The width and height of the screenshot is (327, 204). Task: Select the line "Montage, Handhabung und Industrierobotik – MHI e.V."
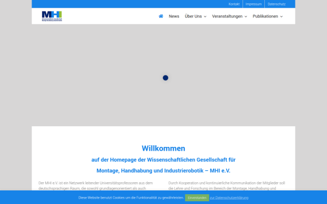pos(163,171)
